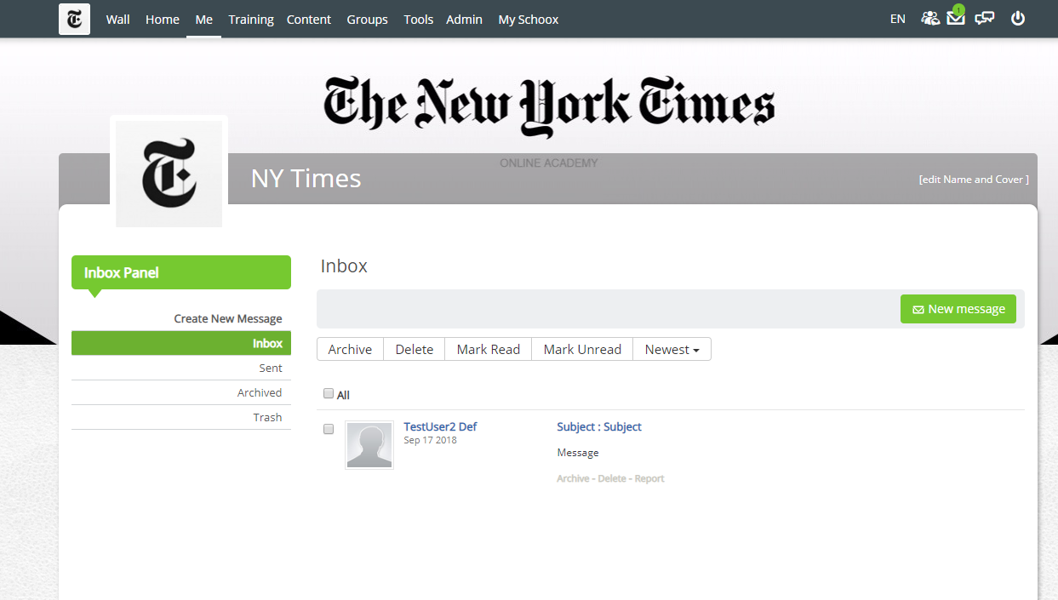Tick the All checkbox above the message list
This screenshot has height=600, width=1058.
(x=329, y=394)
